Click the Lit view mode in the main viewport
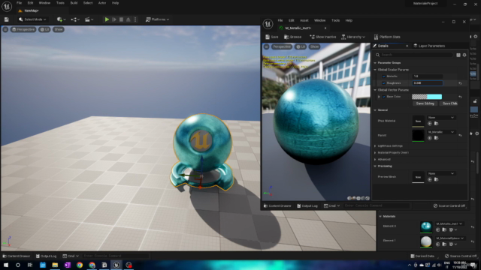The height and width of the screenshot is (270, 481). point(45,29)
